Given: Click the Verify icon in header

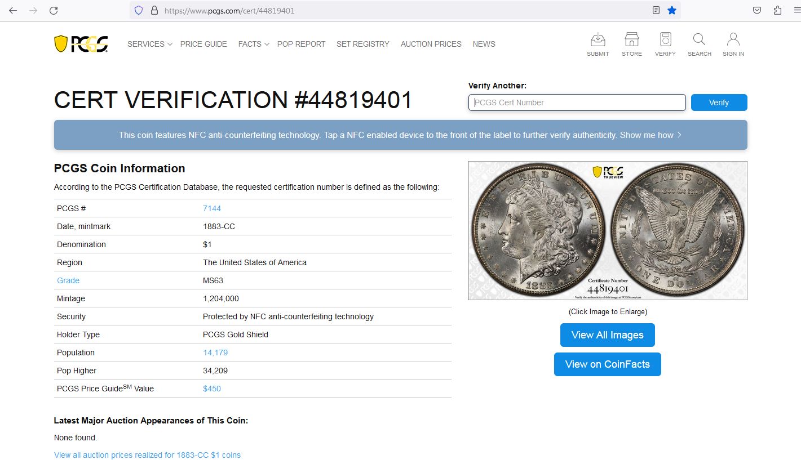Looking at the screenshot, I should [665, 44].
